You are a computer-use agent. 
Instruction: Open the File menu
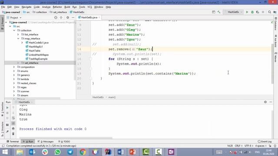click(x=3, y=7)
